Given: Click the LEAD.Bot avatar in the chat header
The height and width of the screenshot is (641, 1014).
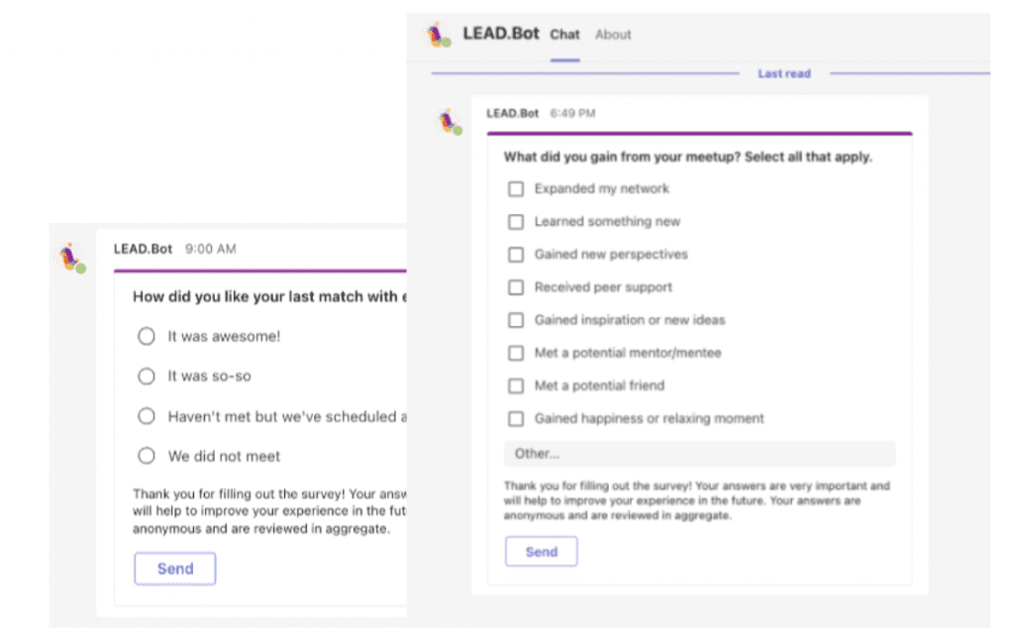Looking at the screenshot, I should (437, 34).
